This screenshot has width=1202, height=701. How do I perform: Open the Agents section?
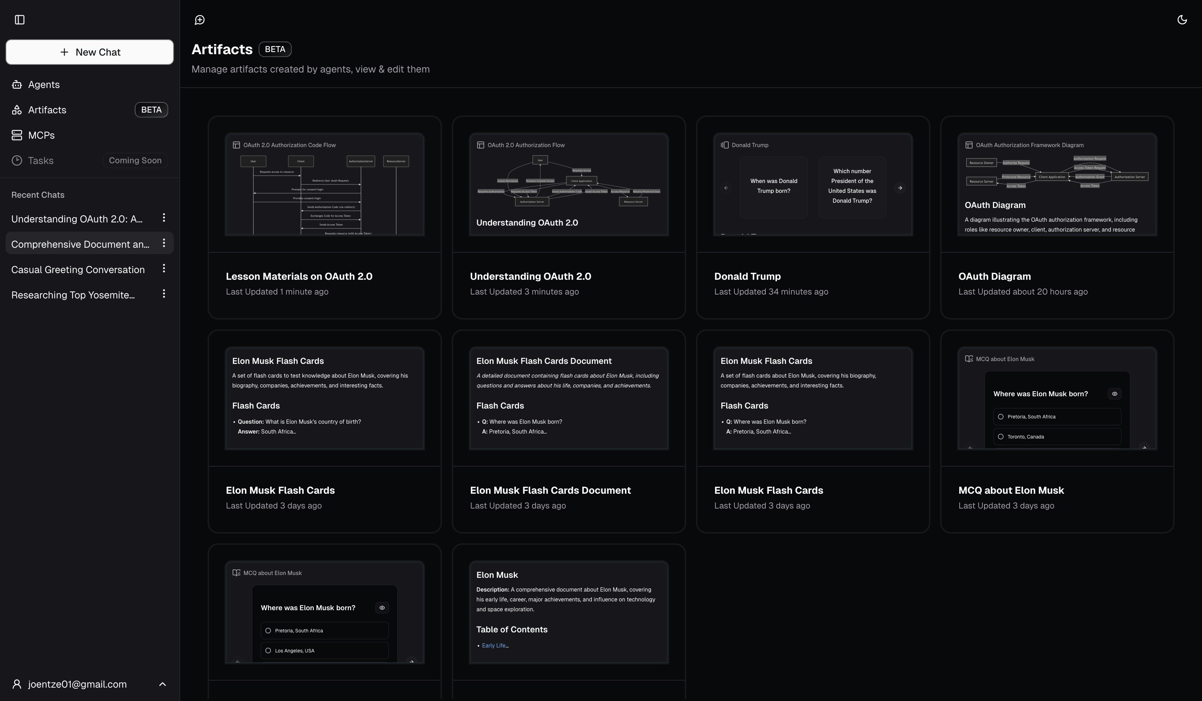[44, 84]
